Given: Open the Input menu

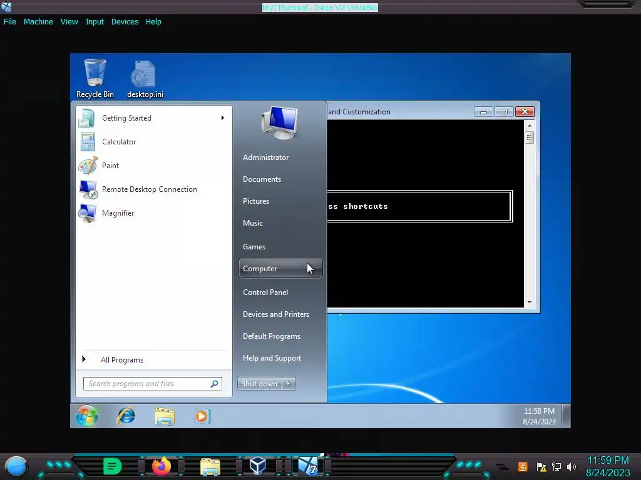Looking at the screenshot, I should coord(95,22).
